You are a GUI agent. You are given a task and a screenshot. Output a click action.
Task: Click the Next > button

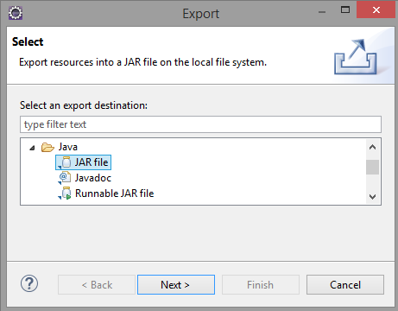176,285
